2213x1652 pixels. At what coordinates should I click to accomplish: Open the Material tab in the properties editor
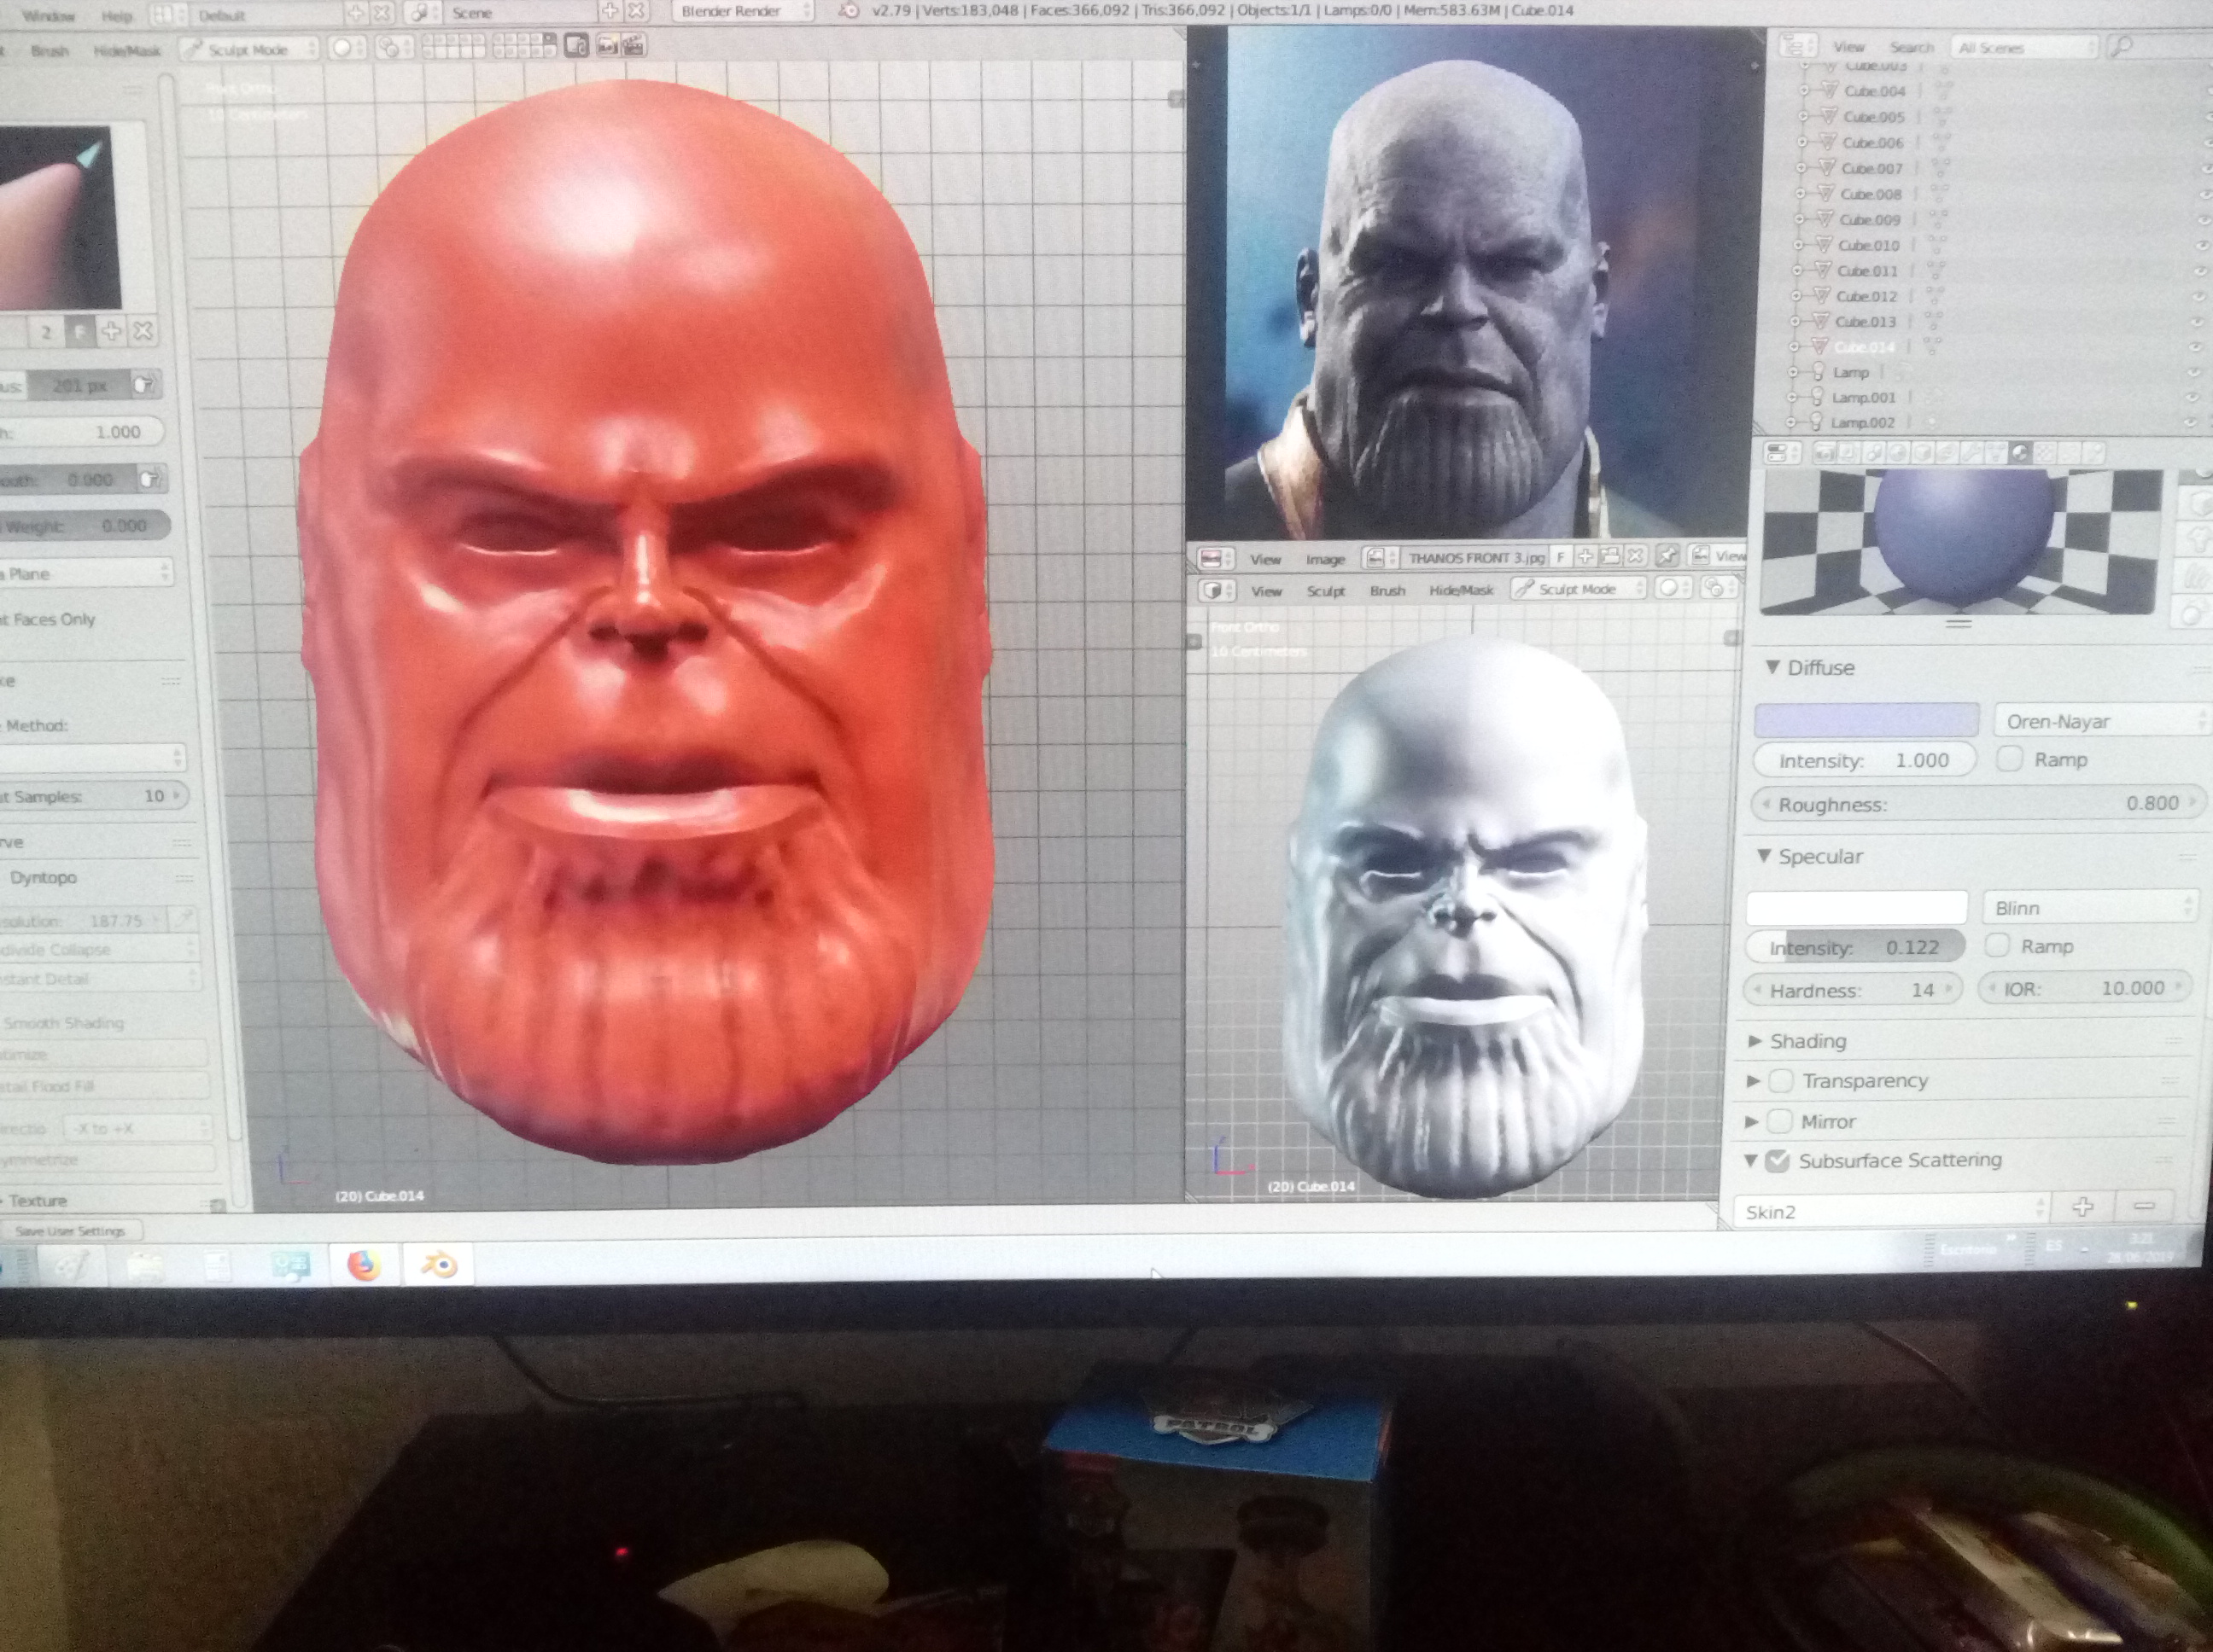tap(2020, 453)
